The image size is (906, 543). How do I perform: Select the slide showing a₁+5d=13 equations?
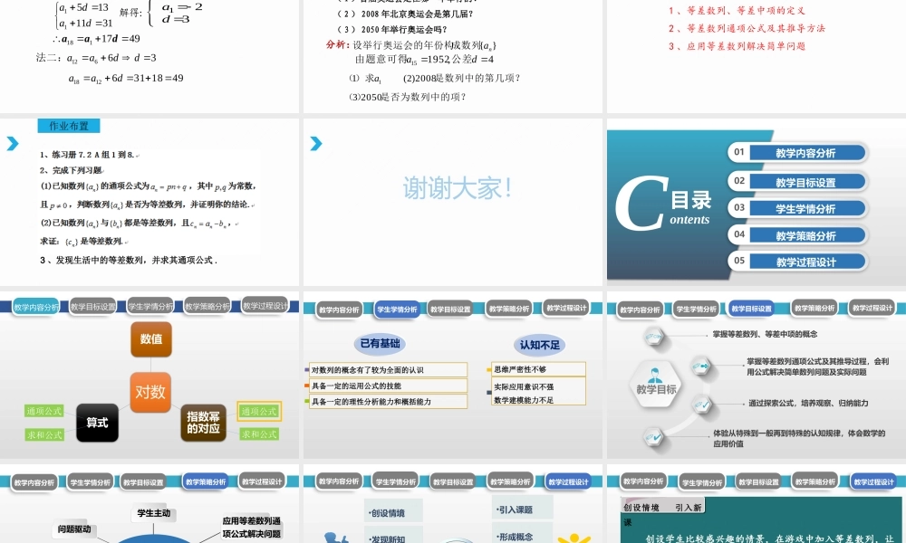pyautogui.click(x=149, y=56)
